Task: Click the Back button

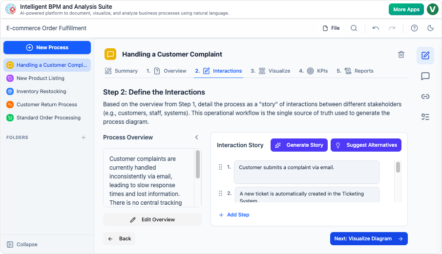Action: [x=119, y=238]
